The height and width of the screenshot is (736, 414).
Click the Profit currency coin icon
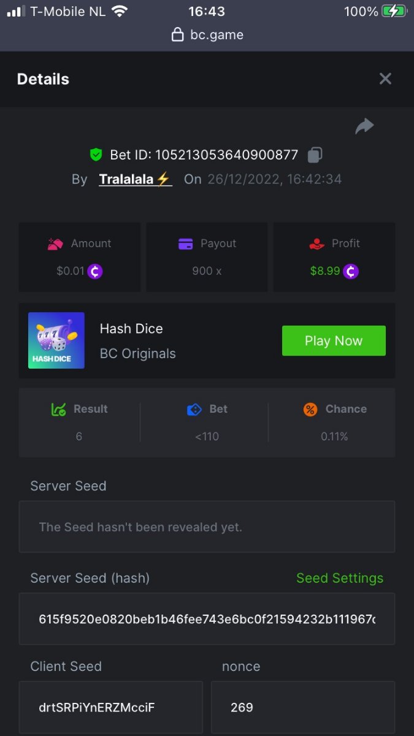pos(350,270)
